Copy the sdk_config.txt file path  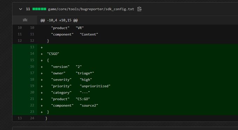pyautogui.click(x=139, y=9)
